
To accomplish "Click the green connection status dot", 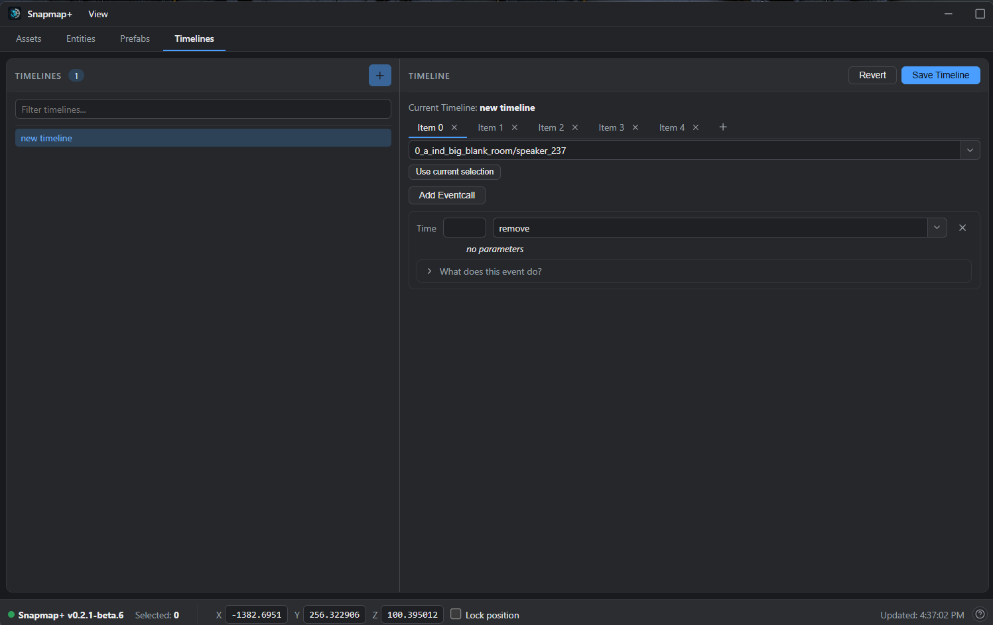I will pyautogui.click(x=11, y=614).
